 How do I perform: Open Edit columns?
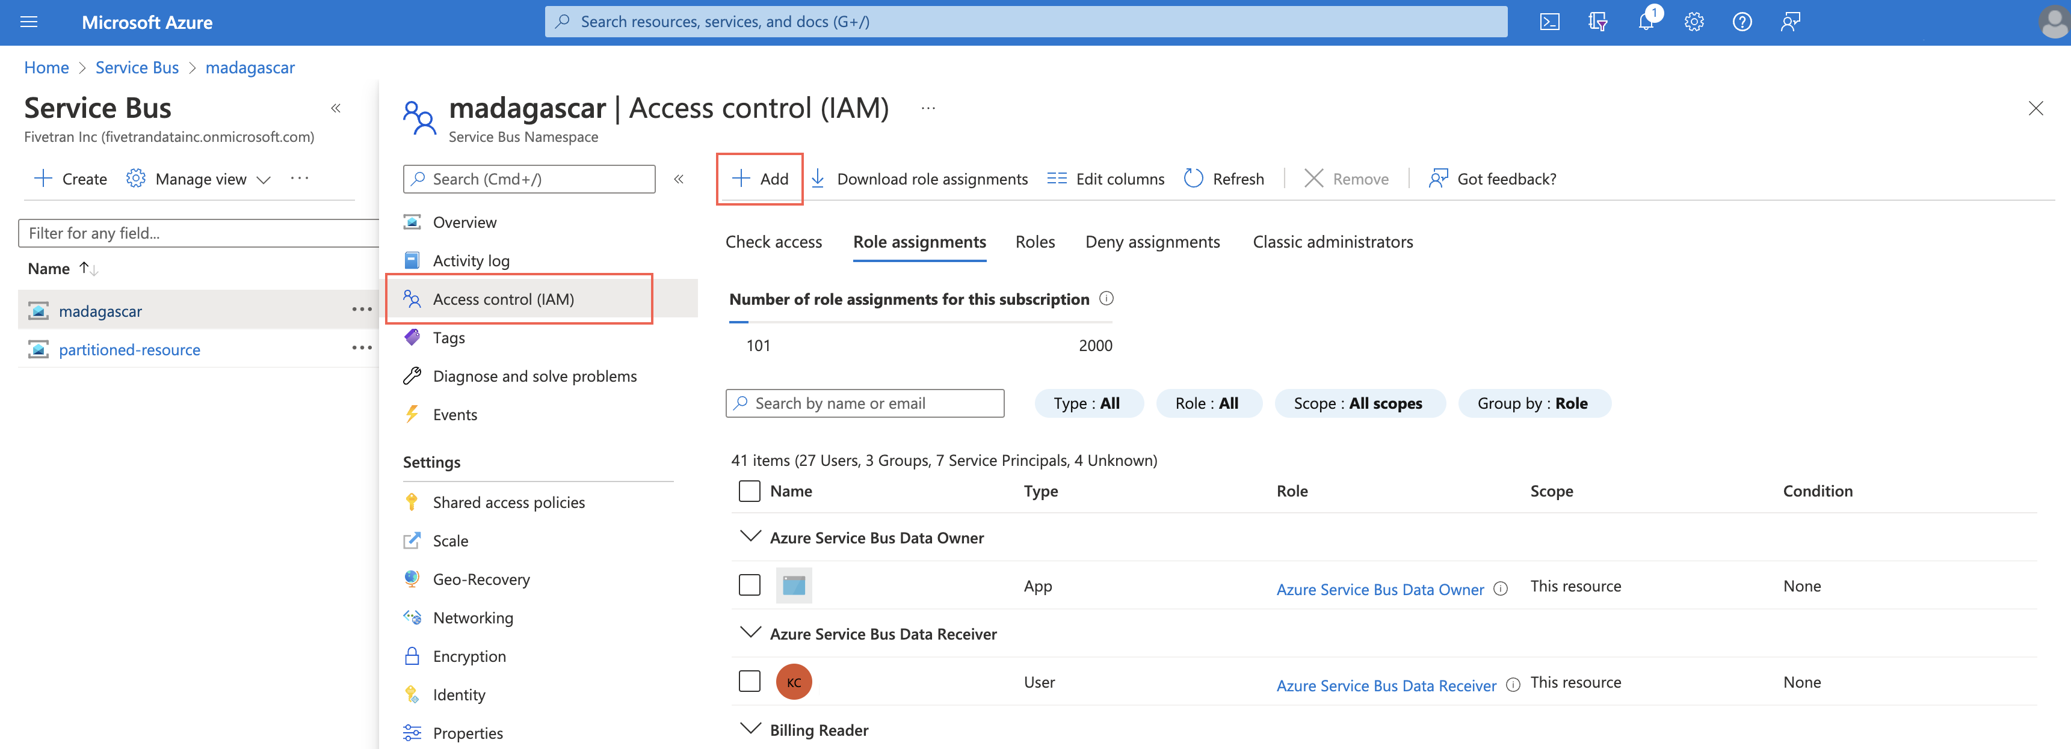(x=1105, y=179)
